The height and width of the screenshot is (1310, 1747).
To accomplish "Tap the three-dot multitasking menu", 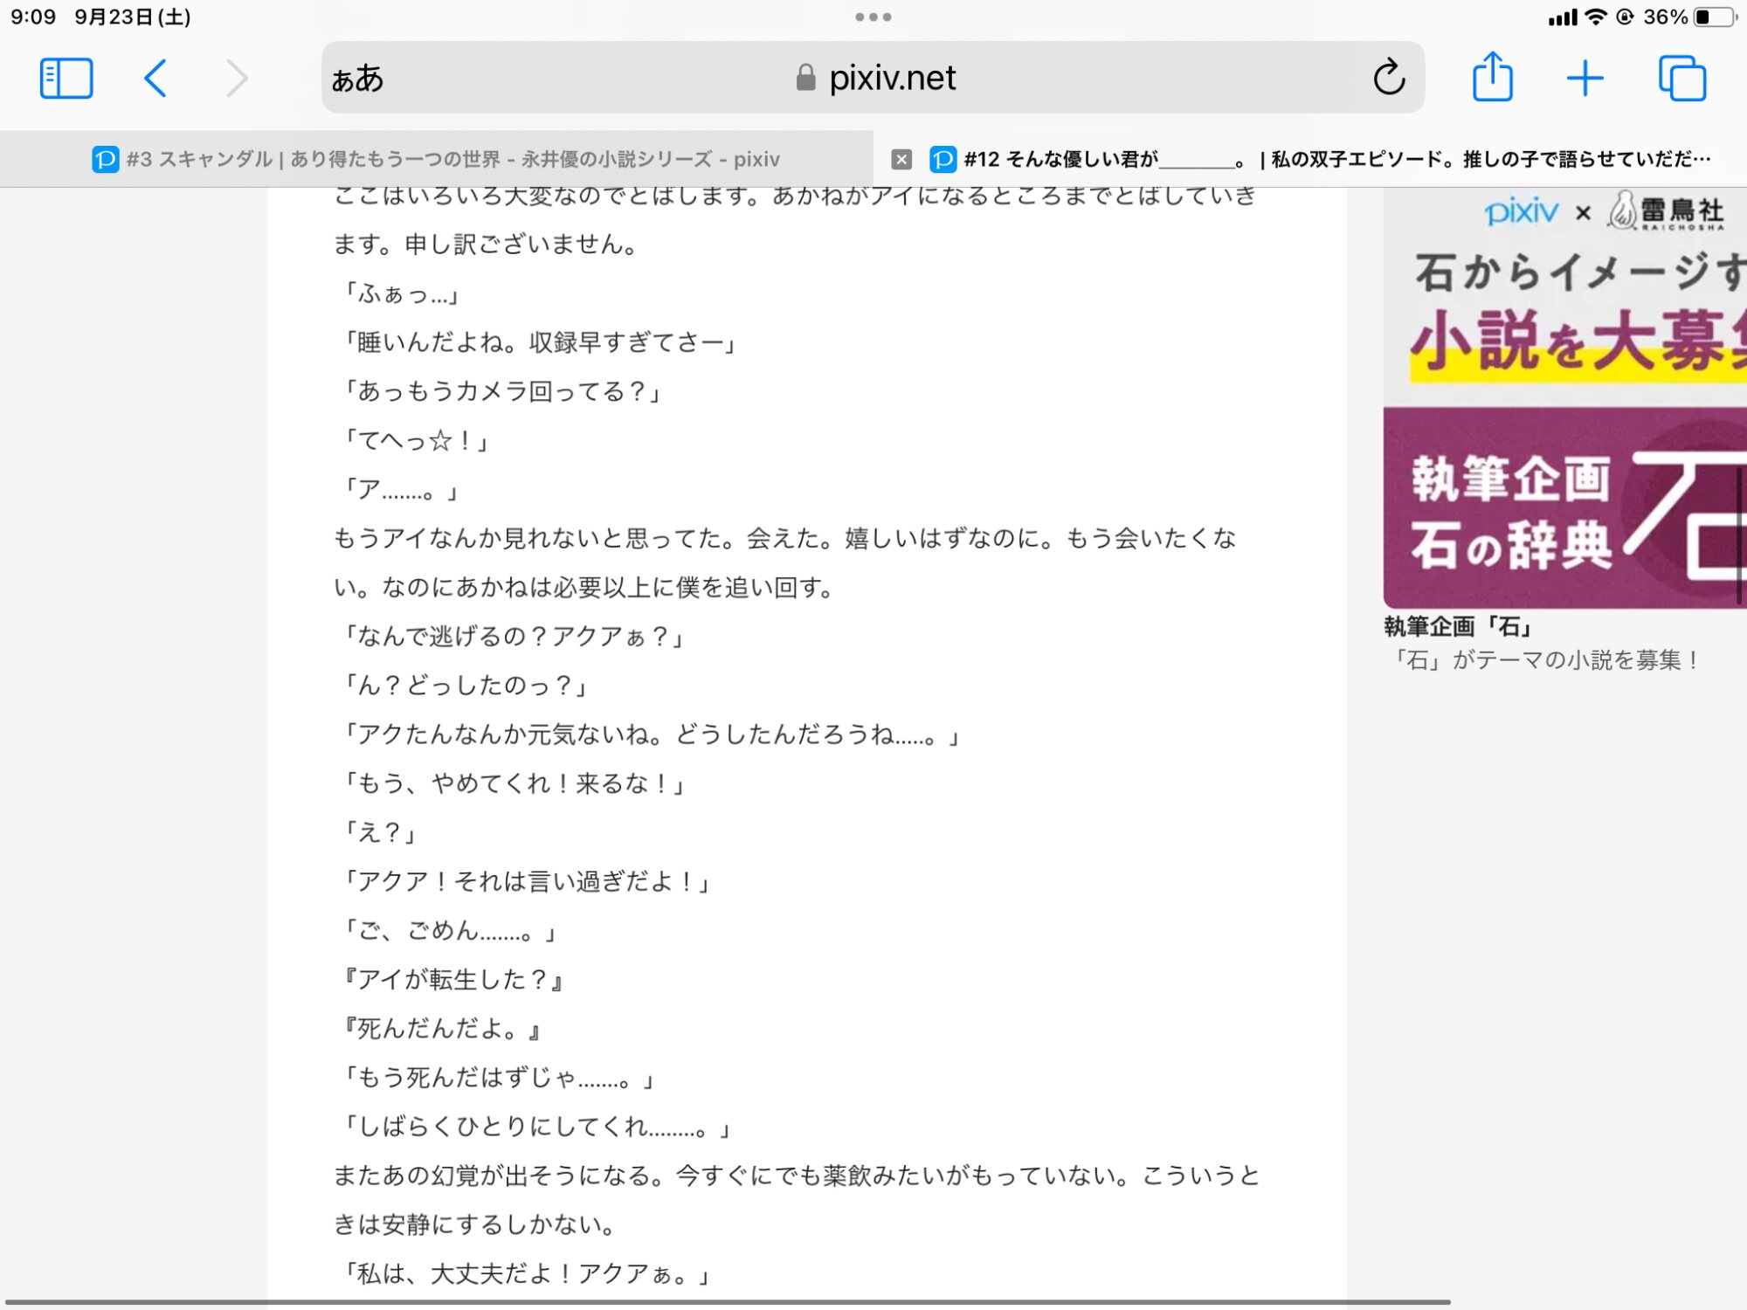I will click(873, 17).
